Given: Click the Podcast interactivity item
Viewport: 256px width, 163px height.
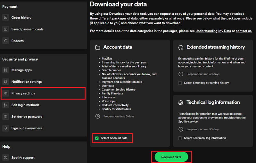Looking at the screenshot, I should click(x=115, y=105).
